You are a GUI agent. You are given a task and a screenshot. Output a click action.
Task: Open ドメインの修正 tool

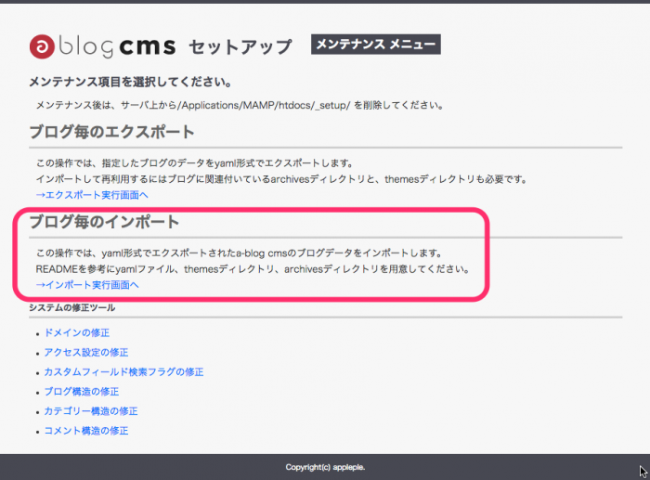click(x=77, y=333)
